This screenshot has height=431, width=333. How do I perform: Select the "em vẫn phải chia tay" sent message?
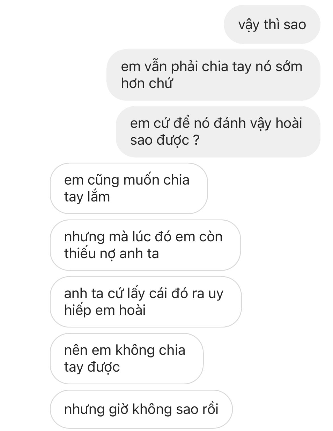coord(213,75)
